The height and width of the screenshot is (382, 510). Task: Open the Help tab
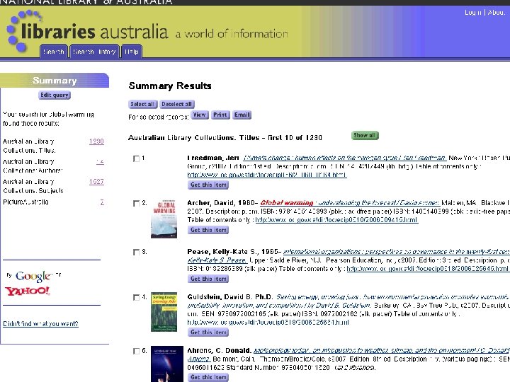(x=132, y=52)
